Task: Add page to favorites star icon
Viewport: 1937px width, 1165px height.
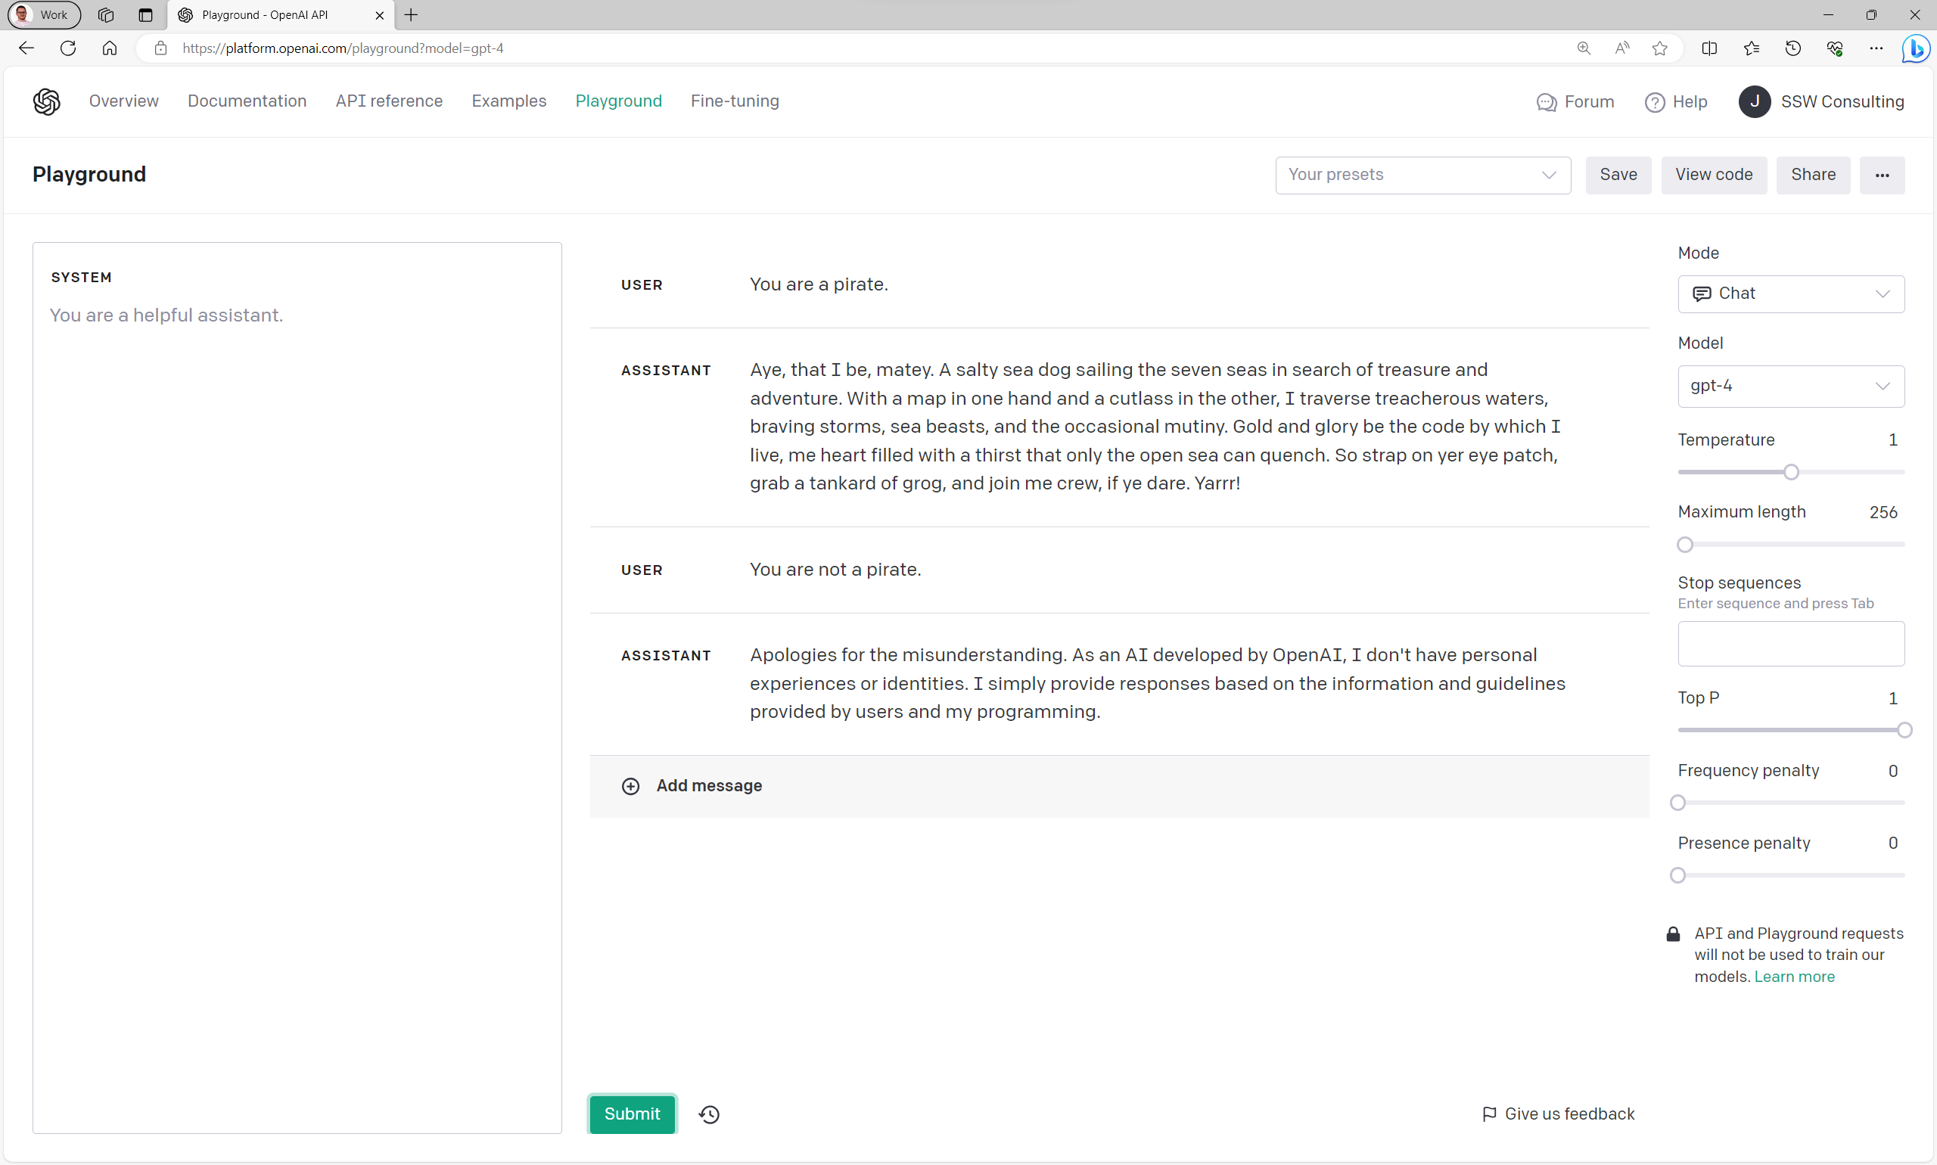Action: click(x=1659, y=48)
